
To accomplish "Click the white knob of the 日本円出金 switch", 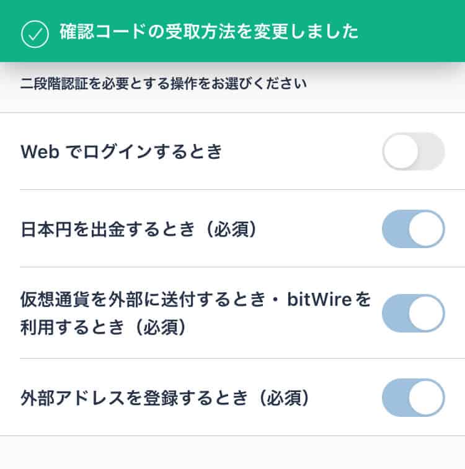I will coord(426,229).
